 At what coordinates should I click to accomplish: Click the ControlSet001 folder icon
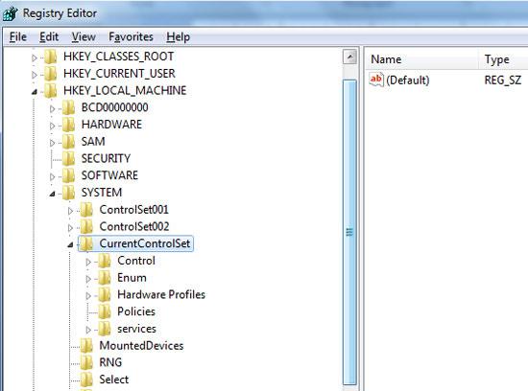[x=86, y=210]
